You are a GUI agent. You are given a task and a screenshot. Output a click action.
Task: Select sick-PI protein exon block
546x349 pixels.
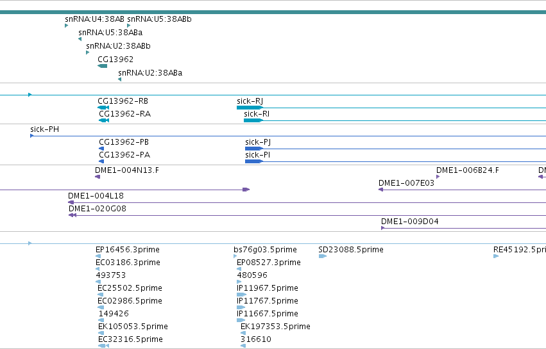pos(254,161)
